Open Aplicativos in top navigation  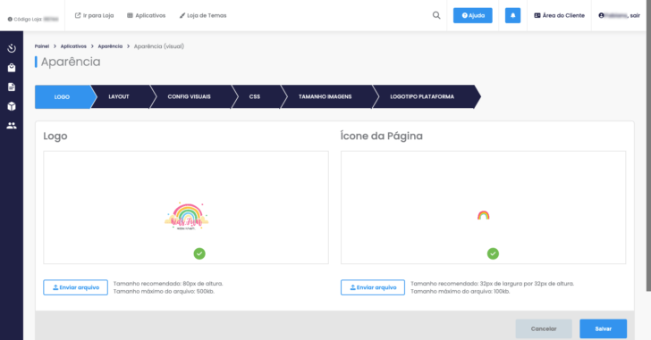[x=146, y=15]
